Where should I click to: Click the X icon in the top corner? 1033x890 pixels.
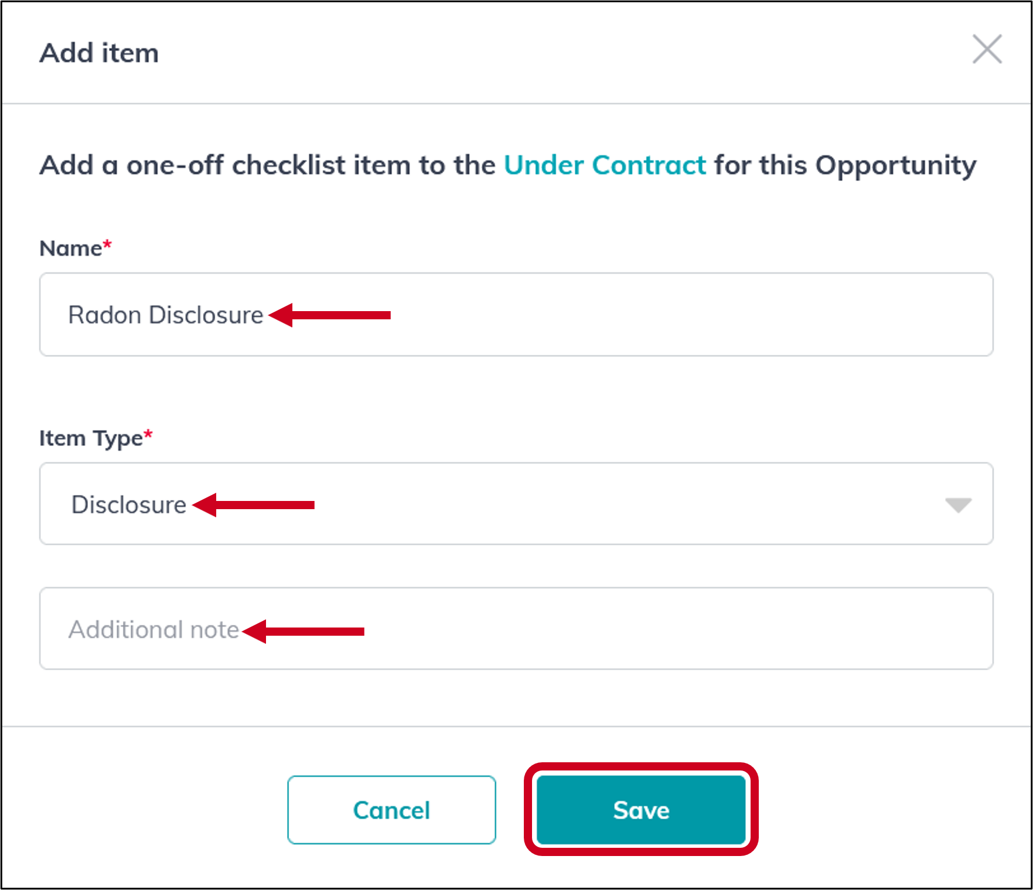click(987, 50)
